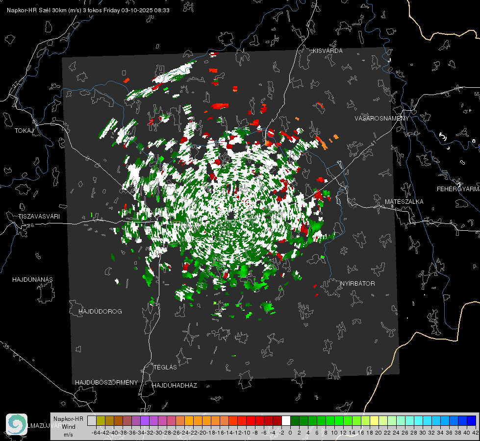Click the radar title text with date 03-10-2025
This screenshot has height=441, width=480.
(88, 10)
